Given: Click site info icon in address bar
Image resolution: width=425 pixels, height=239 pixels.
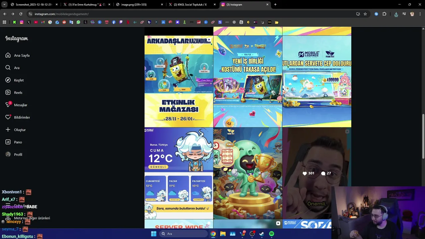Looking at the screenshot, I should pyautogui.click(x=30, y=14).
